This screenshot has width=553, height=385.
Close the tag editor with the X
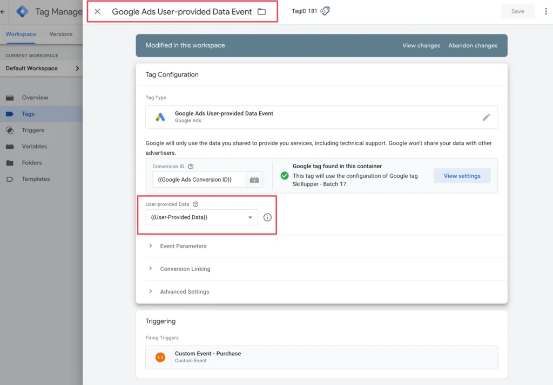point(97,11)
